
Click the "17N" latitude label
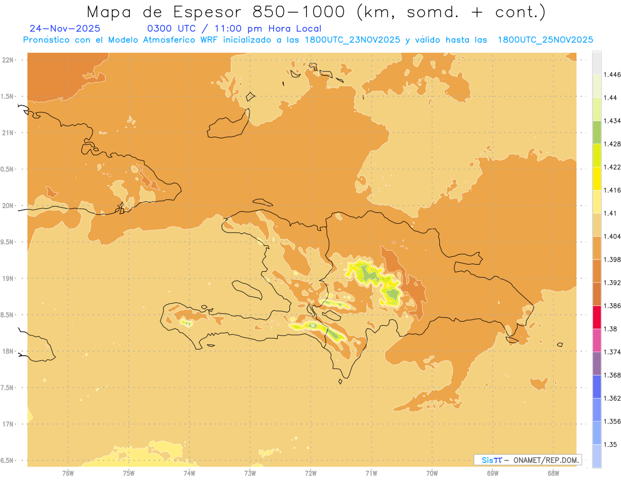pos(8,424)
